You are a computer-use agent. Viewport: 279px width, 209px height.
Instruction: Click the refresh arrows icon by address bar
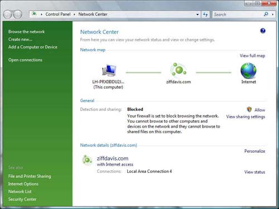point(205,14)
